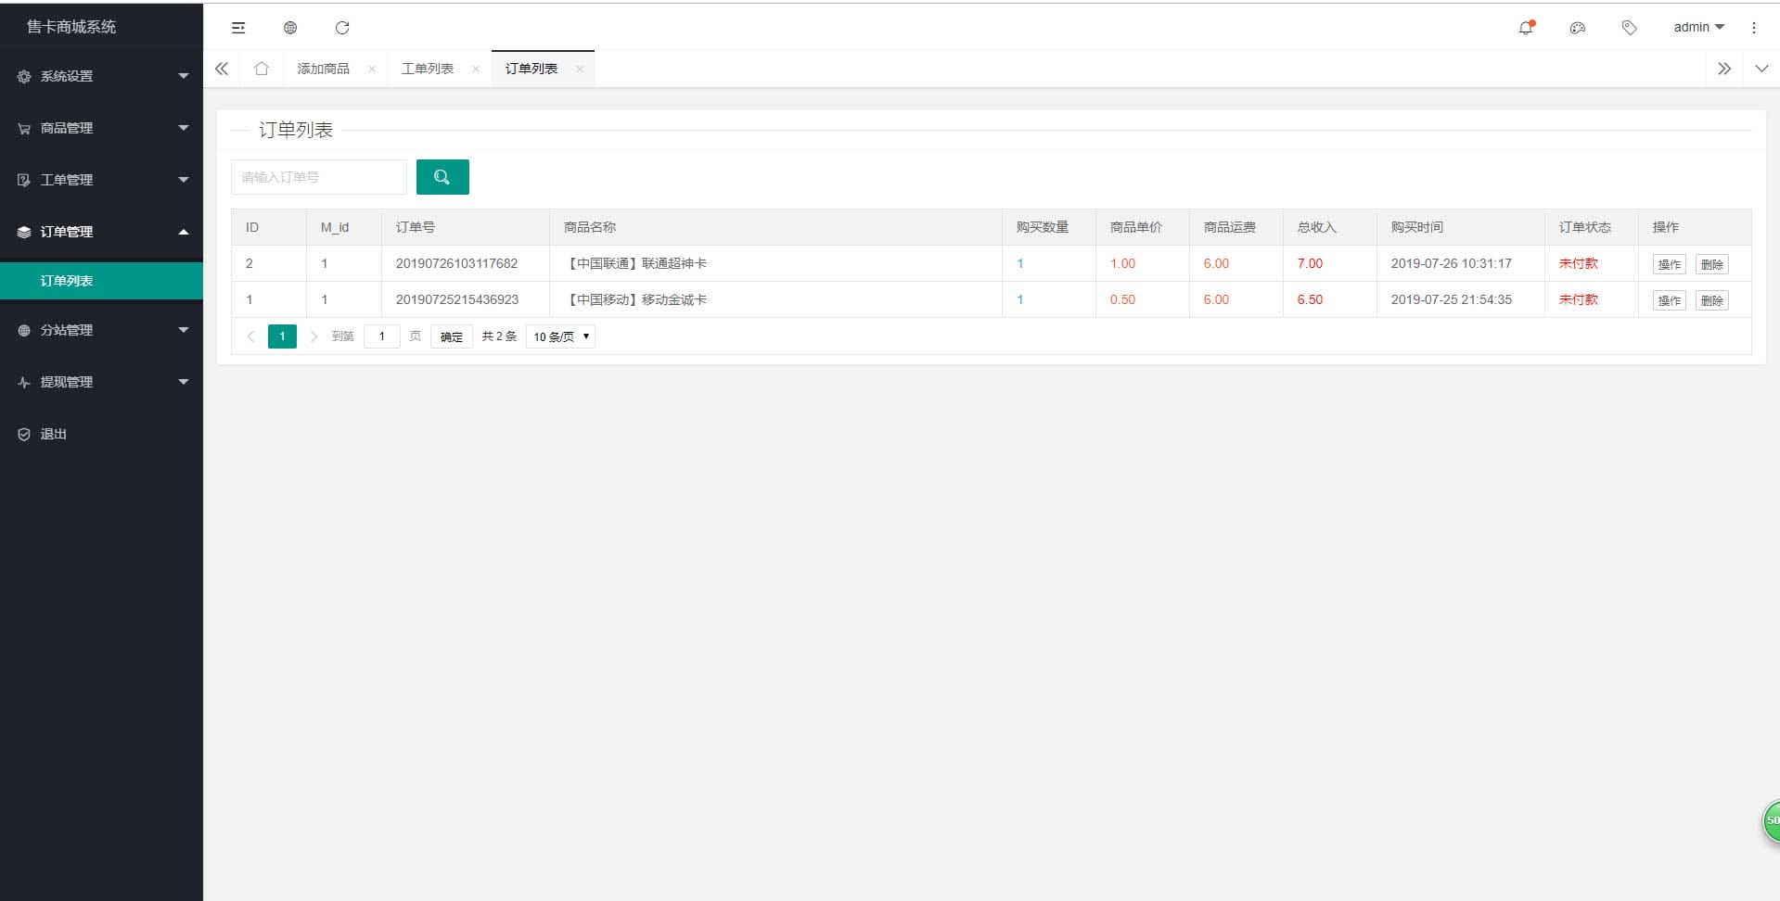
Task: Click the theme palette icon in header
Action: pos(1578,28)
